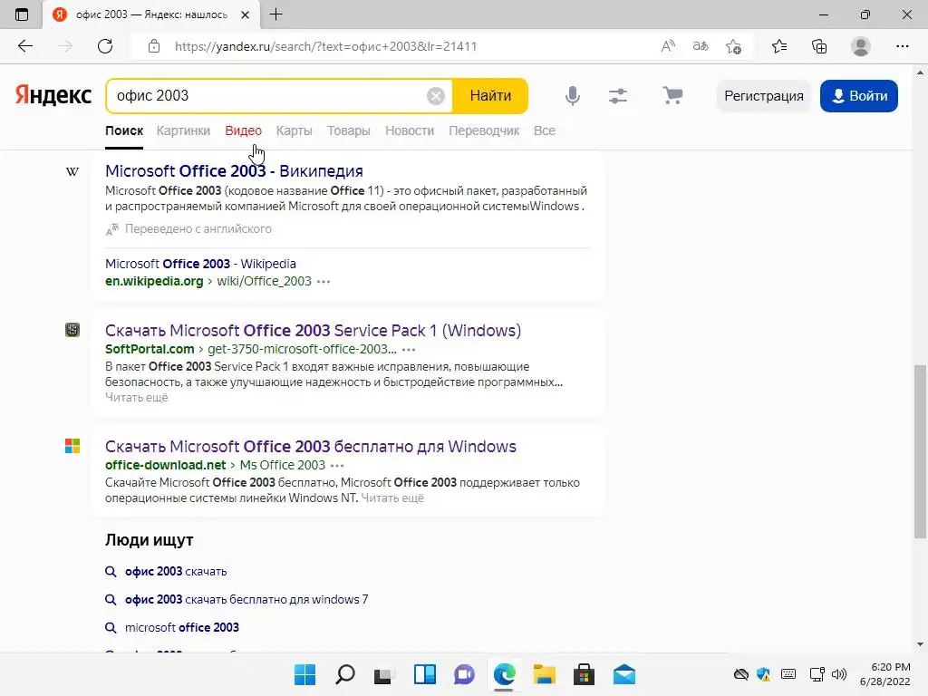Select suggestion офис 2003 скачать
The width and height of the screenshot is (928, 696).
click(176, 572)
